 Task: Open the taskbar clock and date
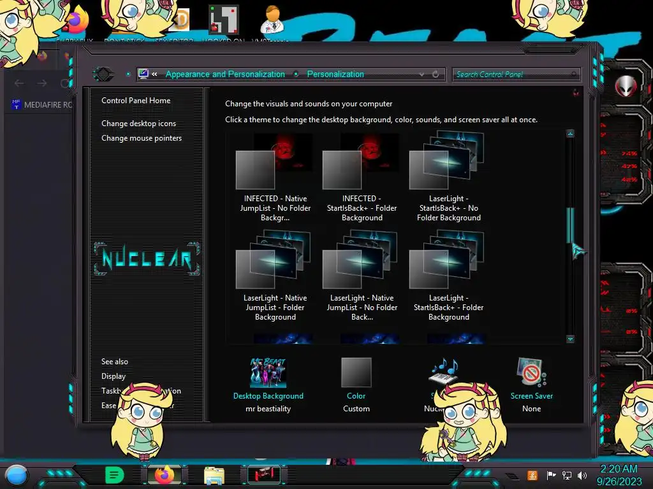[619, 475]
